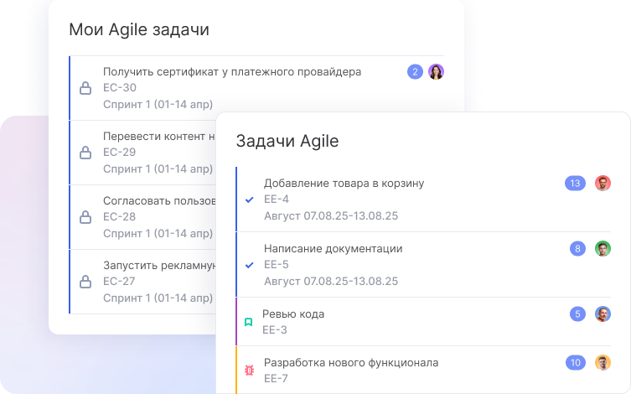Viewport: 631px width, 394px height.
Task: Open assignee avatar on Ревью кода
Action: tap(603, 314)
